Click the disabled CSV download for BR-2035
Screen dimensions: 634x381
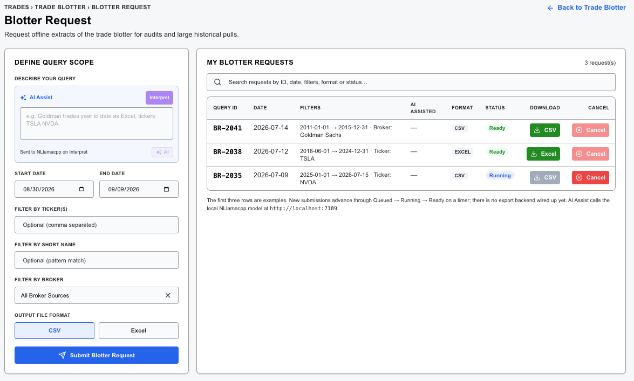click(544, 177)
